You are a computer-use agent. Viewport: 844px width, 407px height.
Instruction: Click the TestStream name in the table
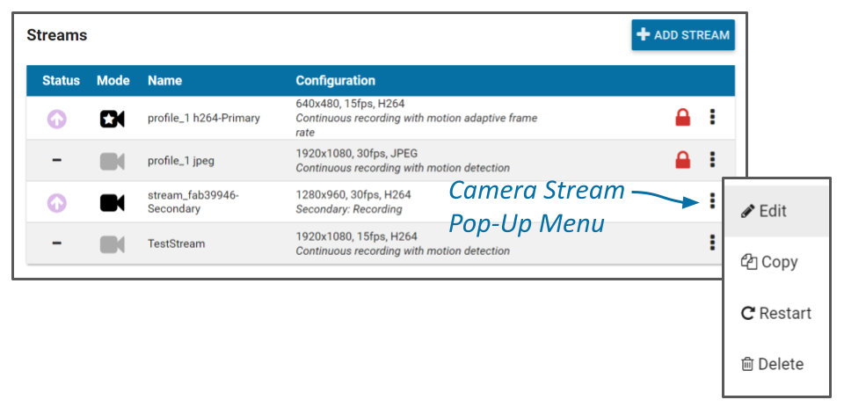tap(176, 243)
